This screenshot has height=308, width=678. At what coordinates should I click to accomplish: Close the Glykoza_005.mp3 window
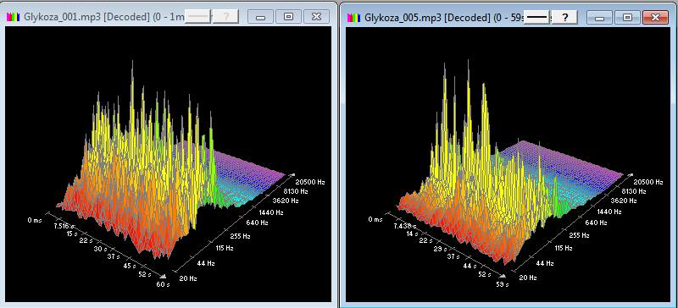[655, 17]
